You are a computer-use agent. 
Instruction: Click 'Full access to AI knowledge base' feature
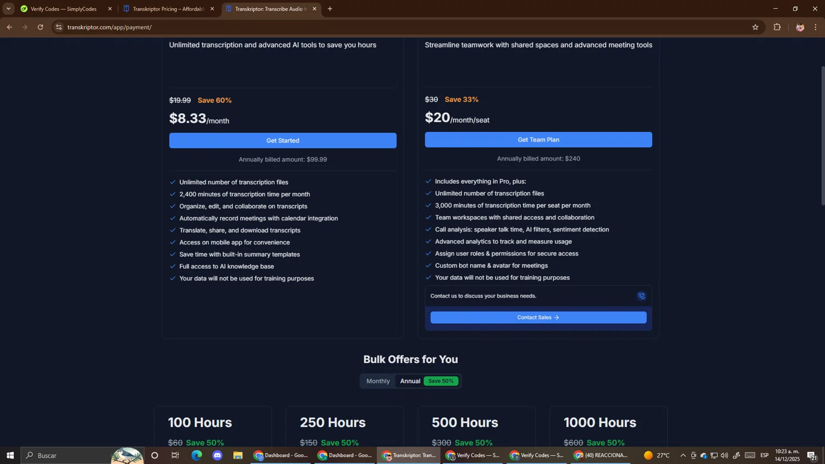coord(227,267)
